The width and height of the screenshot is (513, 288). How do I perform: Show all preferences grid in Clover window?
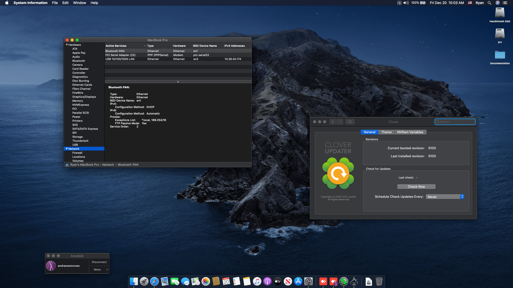pyautogui.click(x=350, y=122)
